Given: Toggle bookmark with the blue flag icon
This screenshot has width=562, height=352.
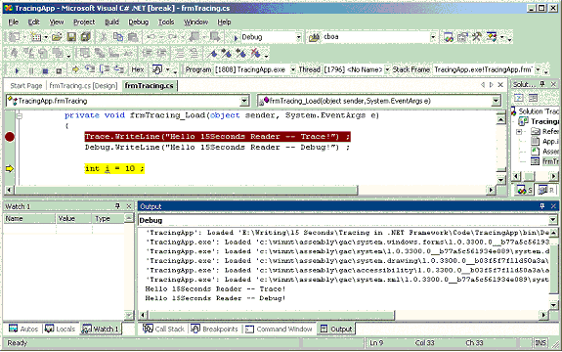Looking at the screenshot, I should [x=213, y=54].
